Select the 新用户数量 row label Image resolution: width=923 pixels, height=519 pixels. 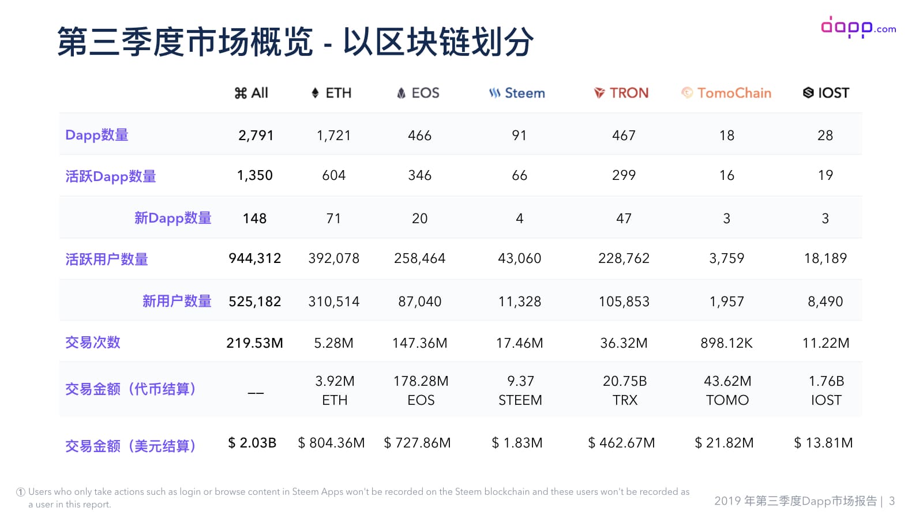pyautogui.click(x=177, y=301)
